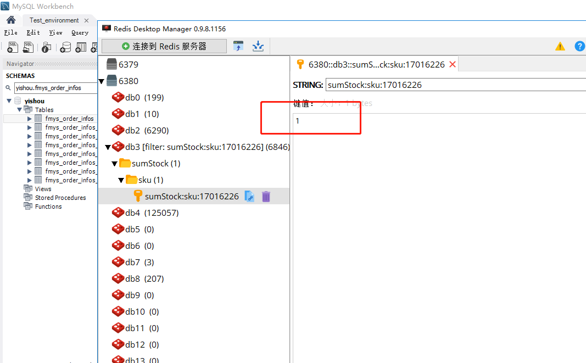Select the Views node in Navigator
This screenshot has height=363, width=586.
[43, 189]
